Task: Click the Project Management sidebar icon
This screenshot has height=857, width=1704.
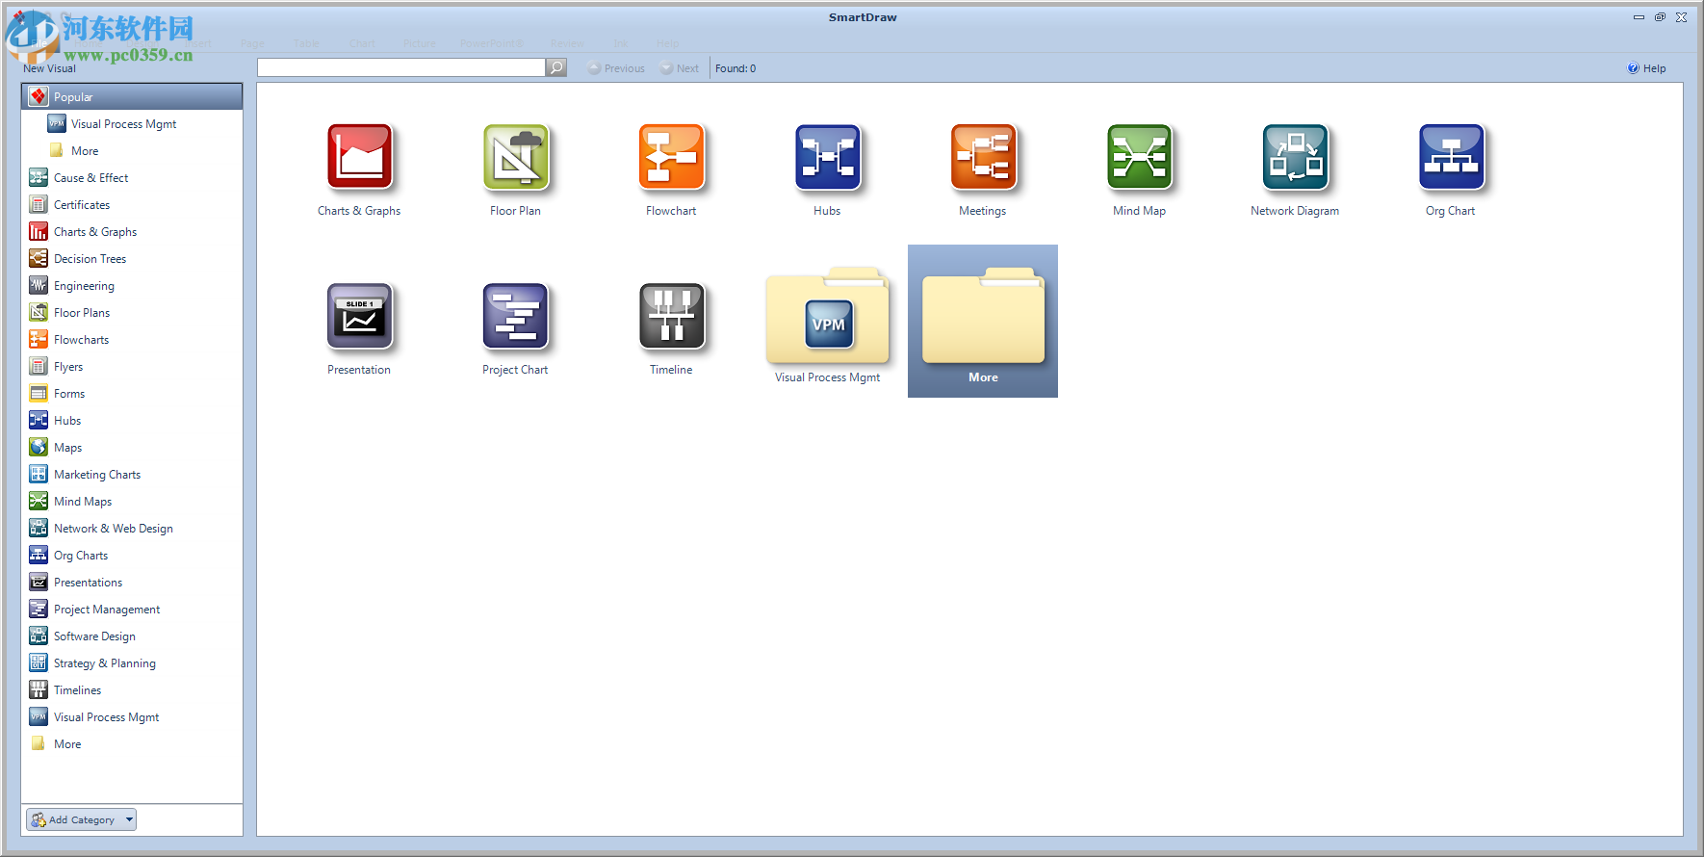Action: [x=39, y=609]
